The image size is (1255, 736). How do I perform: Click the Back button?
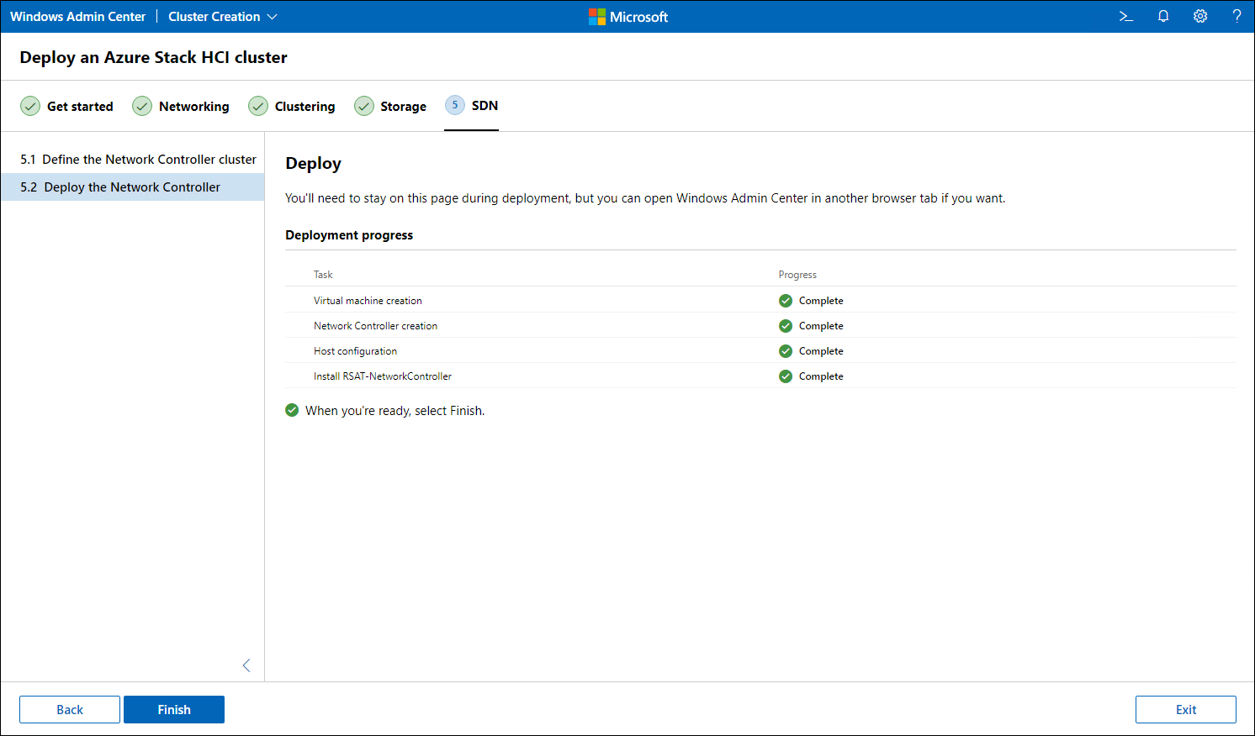click(x=70, y=709)
